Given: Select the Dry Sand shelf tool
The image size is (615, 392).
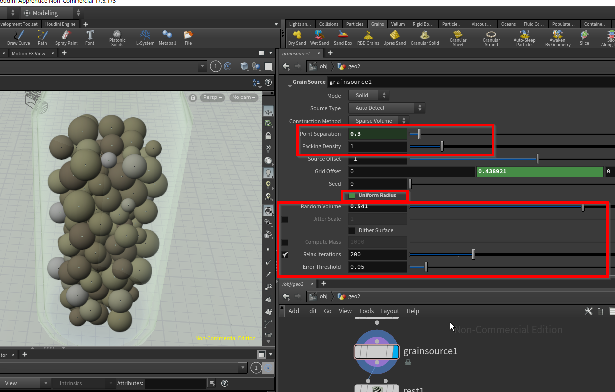Looking at the screenshot, I should (x=297, y=38).
